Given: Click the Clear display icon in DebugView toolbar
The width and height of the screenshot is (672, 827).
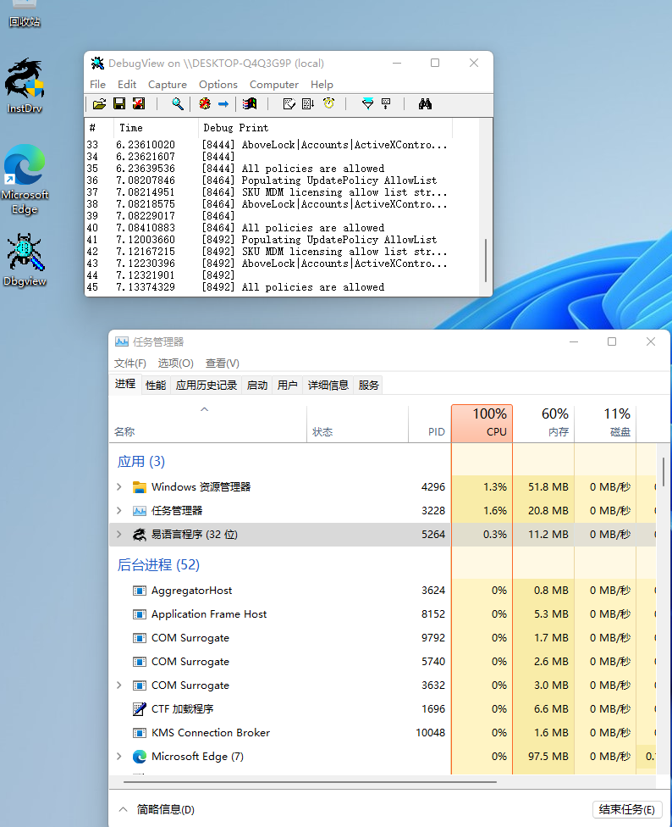Looking at the screenshot, I should tap(139, 103).
